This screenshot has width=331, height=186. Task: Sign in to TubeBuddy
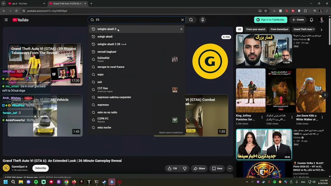[x=270, y=20]
